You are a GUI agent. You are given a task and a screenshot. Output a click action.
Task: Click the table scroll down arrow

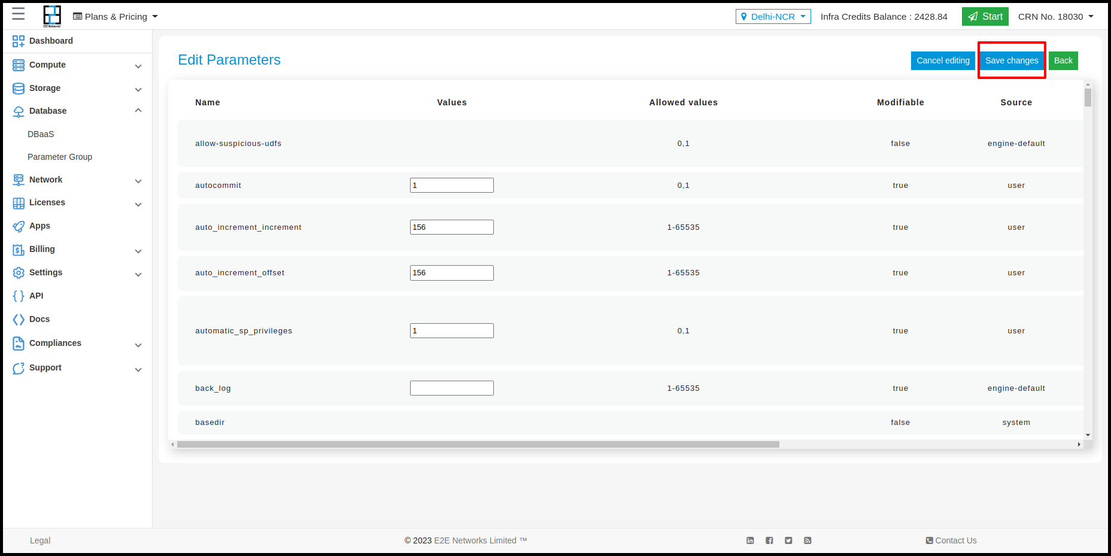[x=1088, y=435]
